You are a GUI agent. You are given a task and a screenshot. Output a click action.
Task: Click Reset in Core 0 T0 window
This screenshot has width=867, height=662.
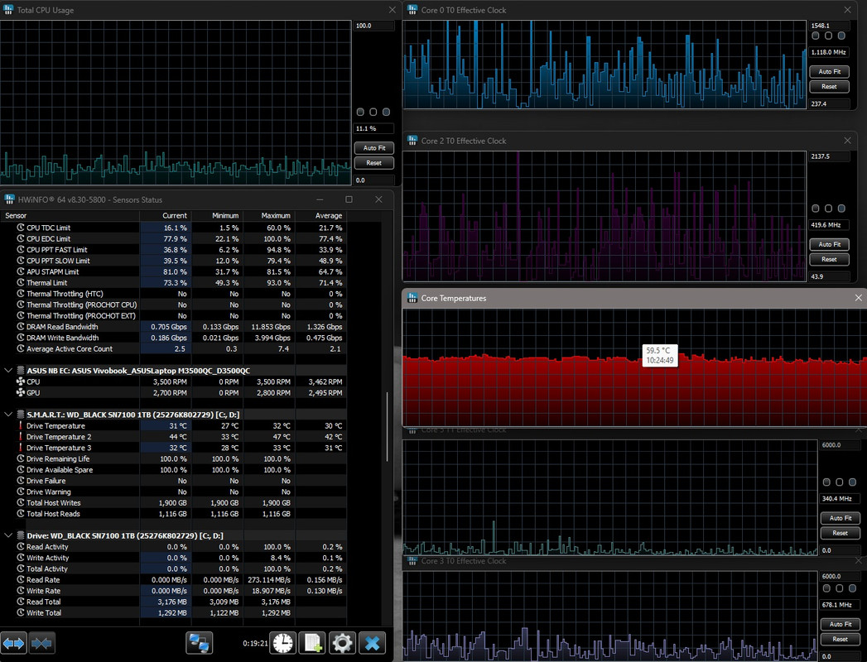(830, 87)
